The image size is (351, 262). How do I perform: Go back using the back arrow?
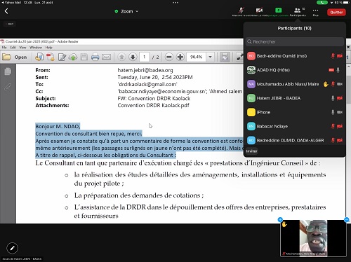6,11
